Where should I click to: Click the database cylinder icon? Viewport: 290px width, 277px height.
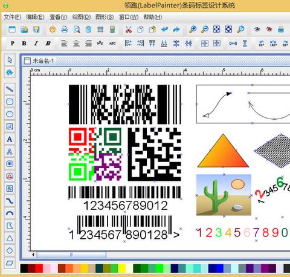point(88,30)
